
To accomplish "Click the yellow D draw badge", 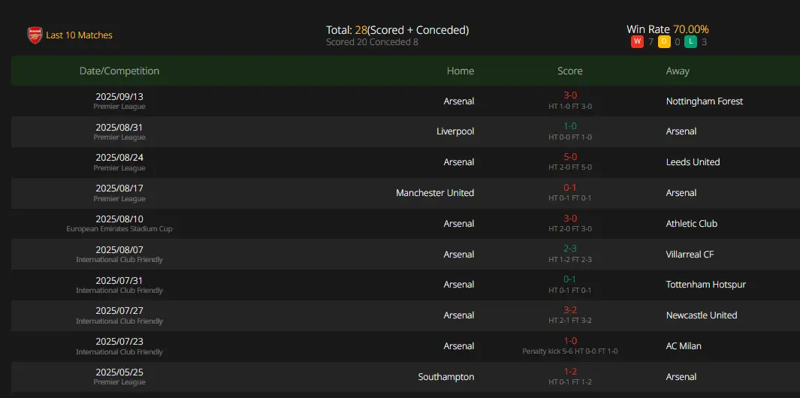I will click(x=664, y=42).
